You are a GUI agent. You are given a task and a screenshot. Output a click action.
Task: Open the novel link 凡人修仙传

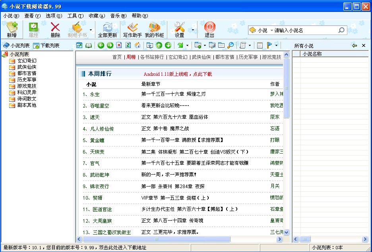(x=102, y=129)
